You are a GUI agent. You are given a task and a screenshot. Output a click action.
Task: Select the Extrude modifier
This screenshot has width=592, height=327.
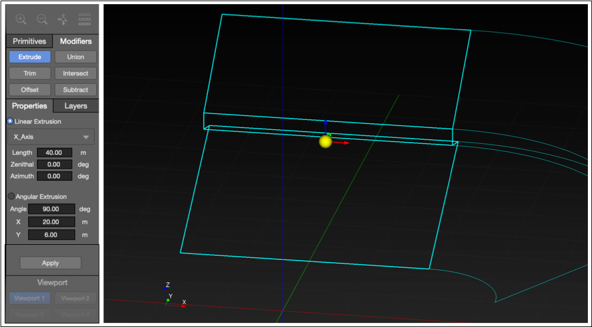[30, 57]
